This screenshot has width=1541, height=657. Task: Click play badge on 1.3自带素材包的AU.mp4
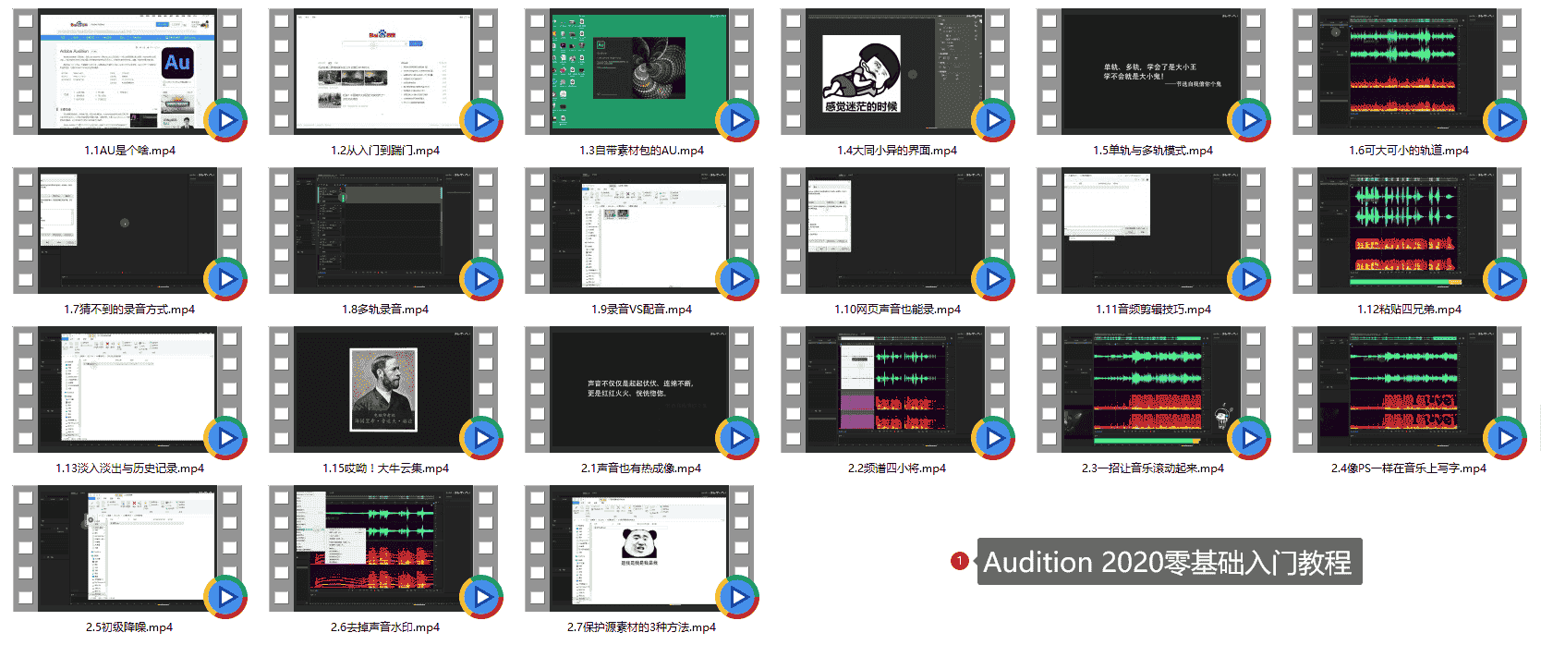point(737,120)
